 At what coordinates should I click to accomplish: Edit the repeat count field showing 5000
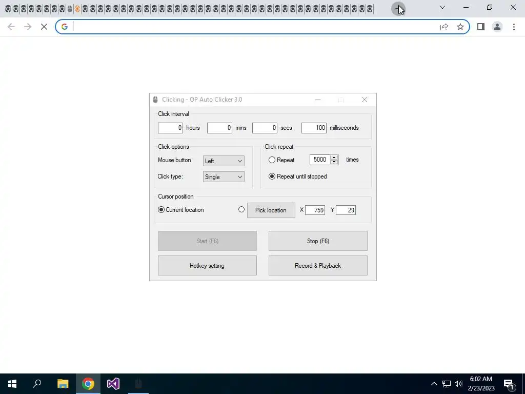coord(320,160)
